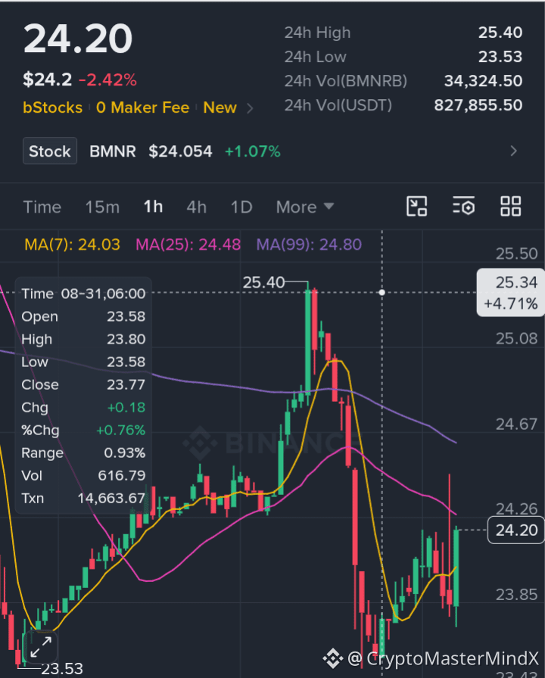Open the chevron next to BMNR stock row
The image size is (545, 678).
(x=513, y=151)
